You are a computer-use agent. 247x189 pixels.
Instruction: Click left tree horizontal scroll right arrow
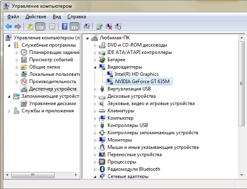coord(76,175)
